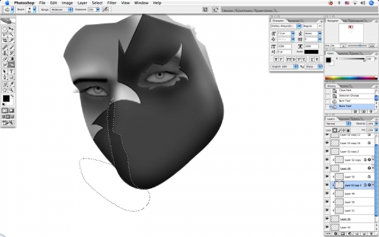
Task: Select the Slice tool
Action: tap(11, 40)
